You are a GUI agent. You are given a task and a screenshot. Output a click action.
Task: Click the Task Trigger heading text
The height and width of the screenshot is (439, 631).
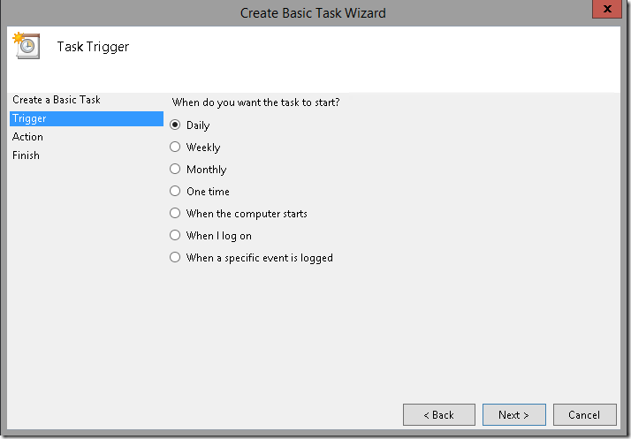click(93, 47)
